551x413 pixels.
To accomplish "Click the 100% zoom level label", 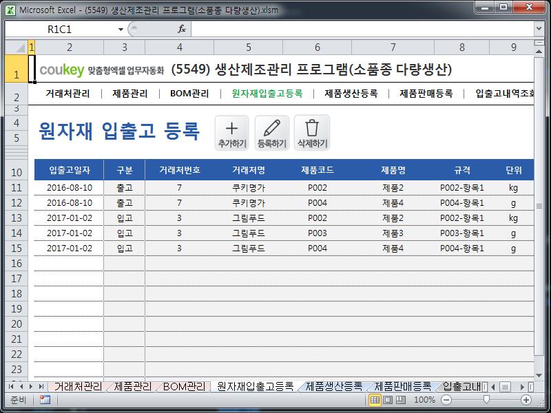I will click(x=424, y=400).
